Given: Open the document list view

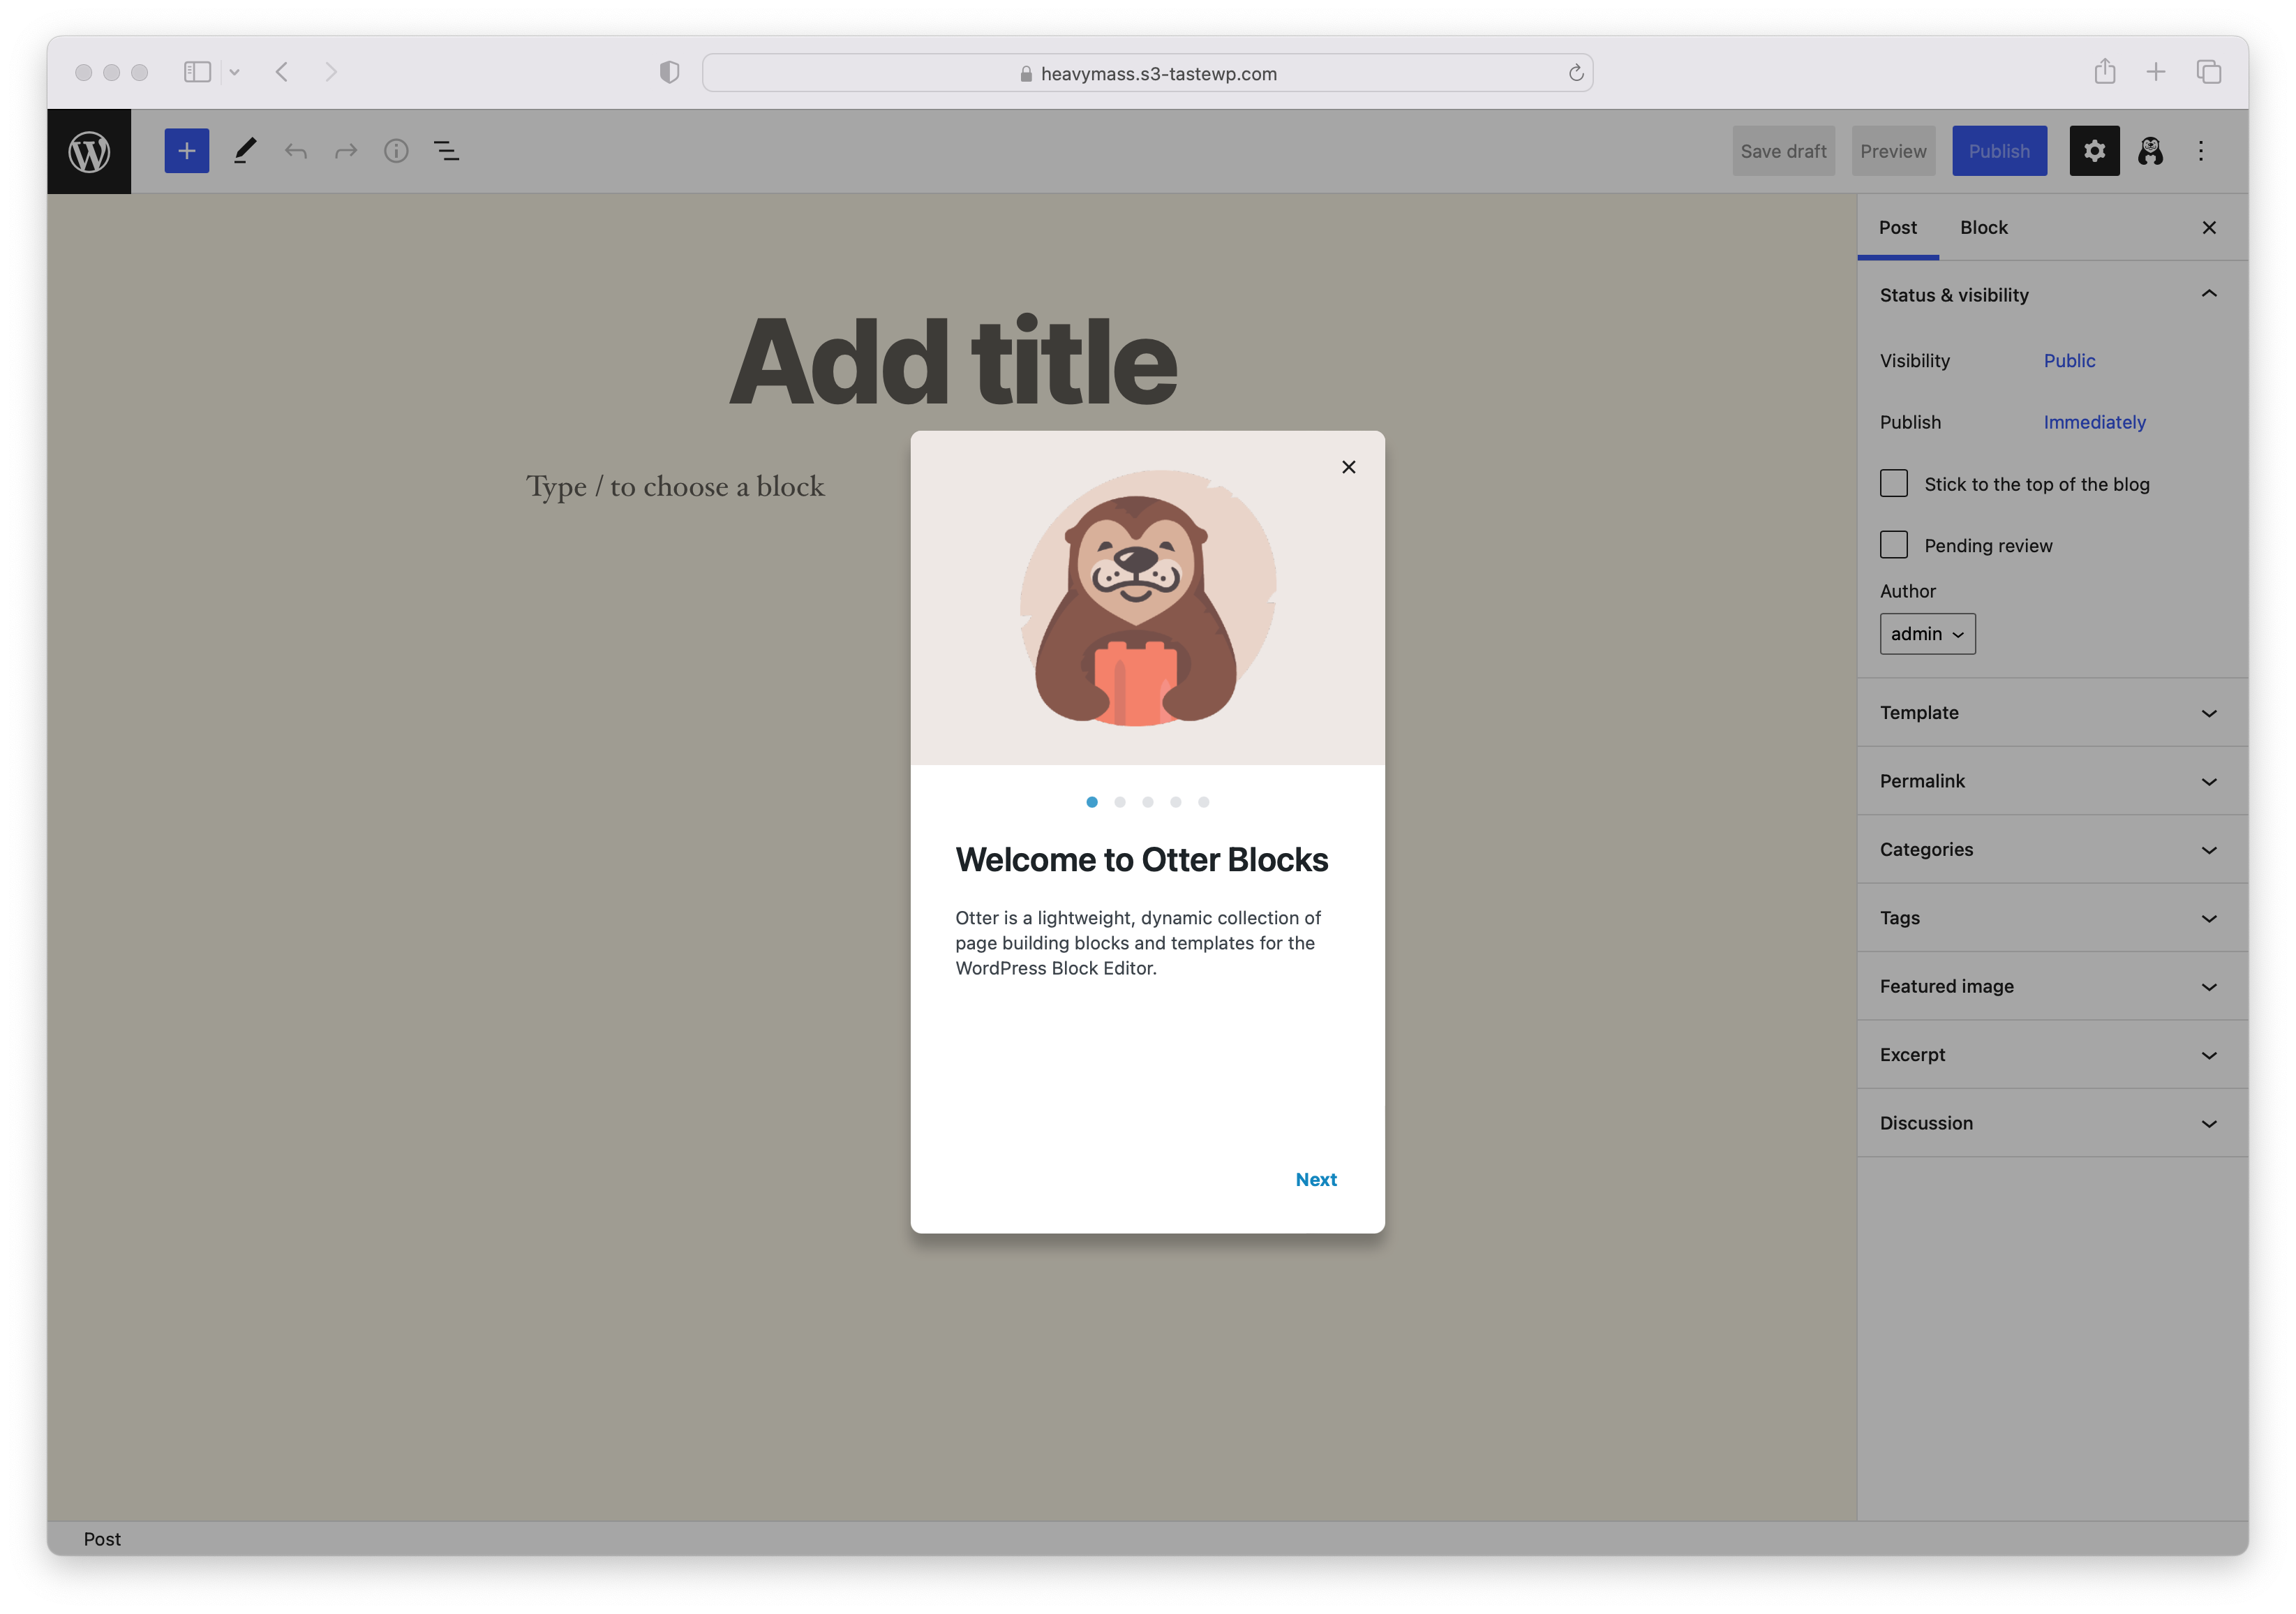Looking at the screenshot, I should tap(445, 150).
